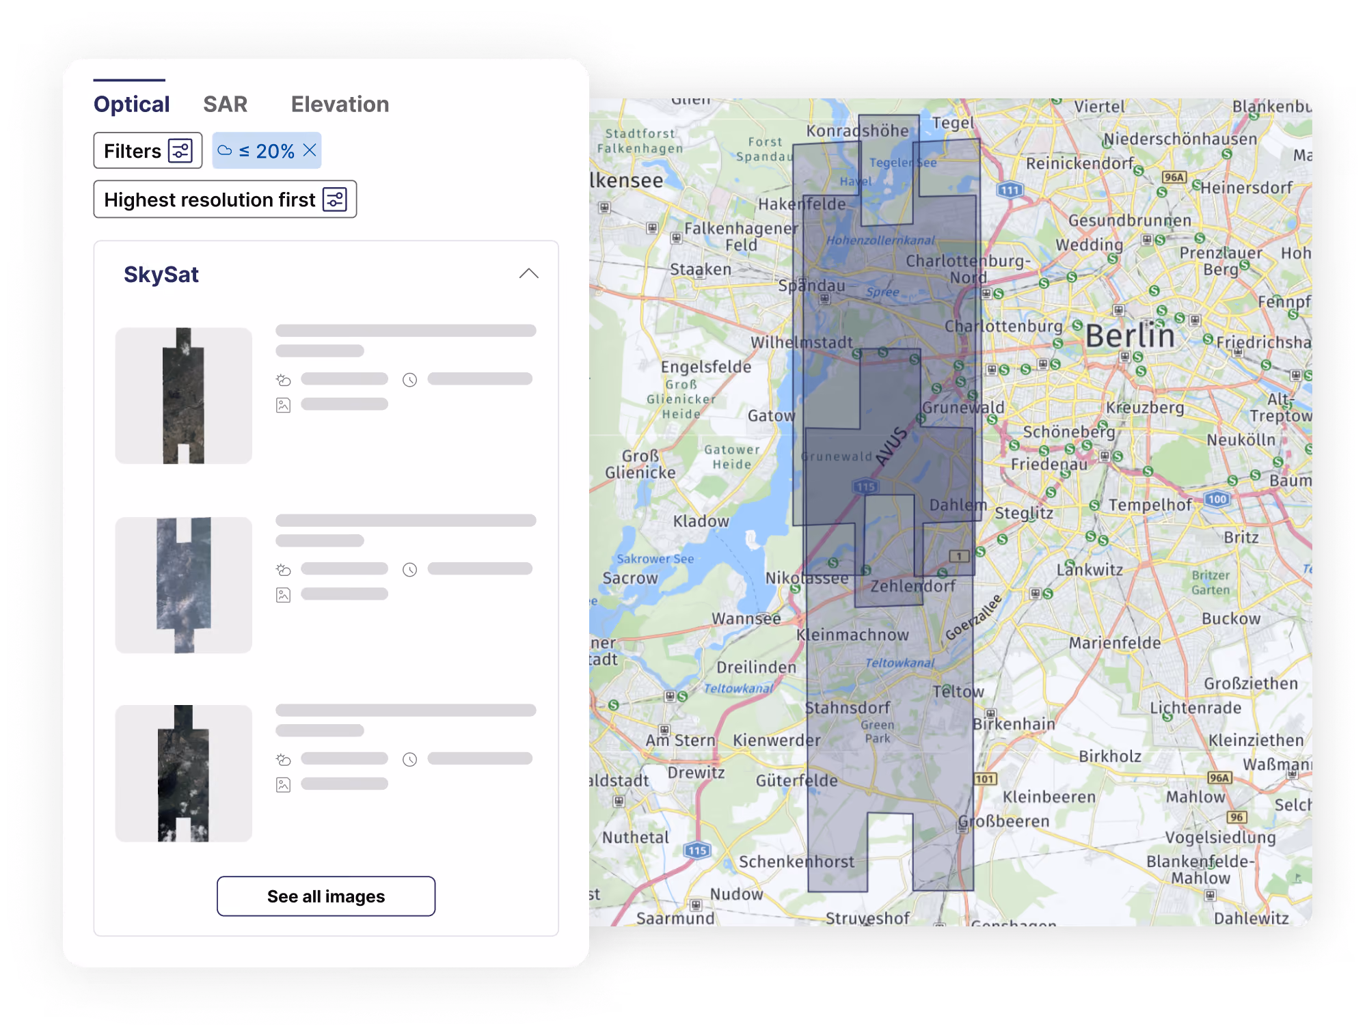Select the third SkySat image thumbnail
This screenshot has width=1367, height=1035.
tap(183, 773)
